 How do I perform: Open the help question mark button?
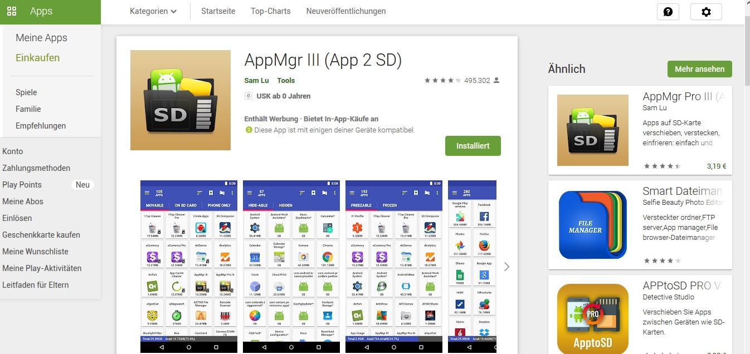[x=668, y=12]
